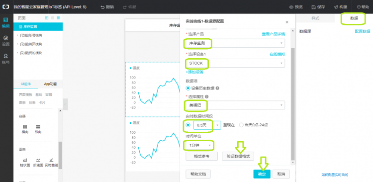This screenshot has width=373, height=182.
Task: Click the help icon next to 设备历史数据
Action: pyautogui.click(x=217, y=88)
